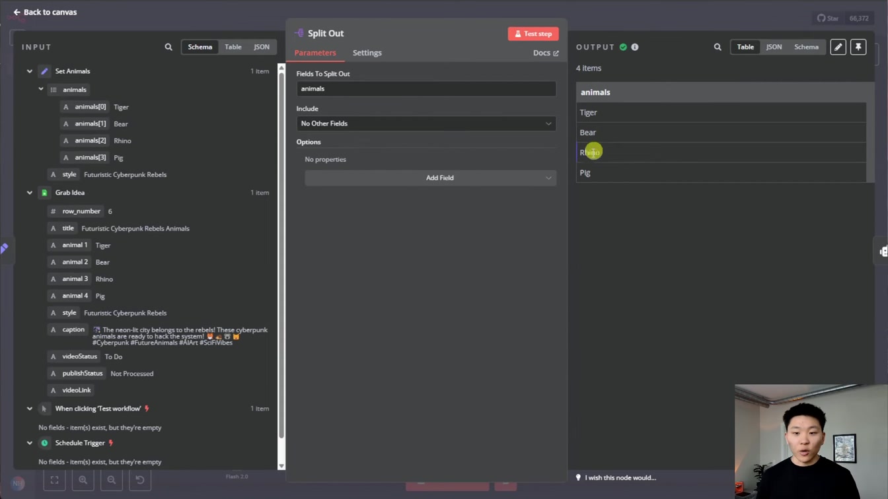Select the videoStatus field
The width and height of the screenshot is (888, 499).
click(74, 356)
